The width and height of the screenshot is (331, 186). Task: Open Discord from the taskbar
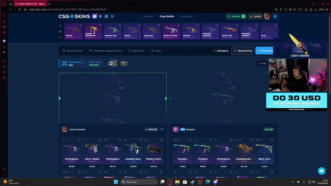[215, 182]
